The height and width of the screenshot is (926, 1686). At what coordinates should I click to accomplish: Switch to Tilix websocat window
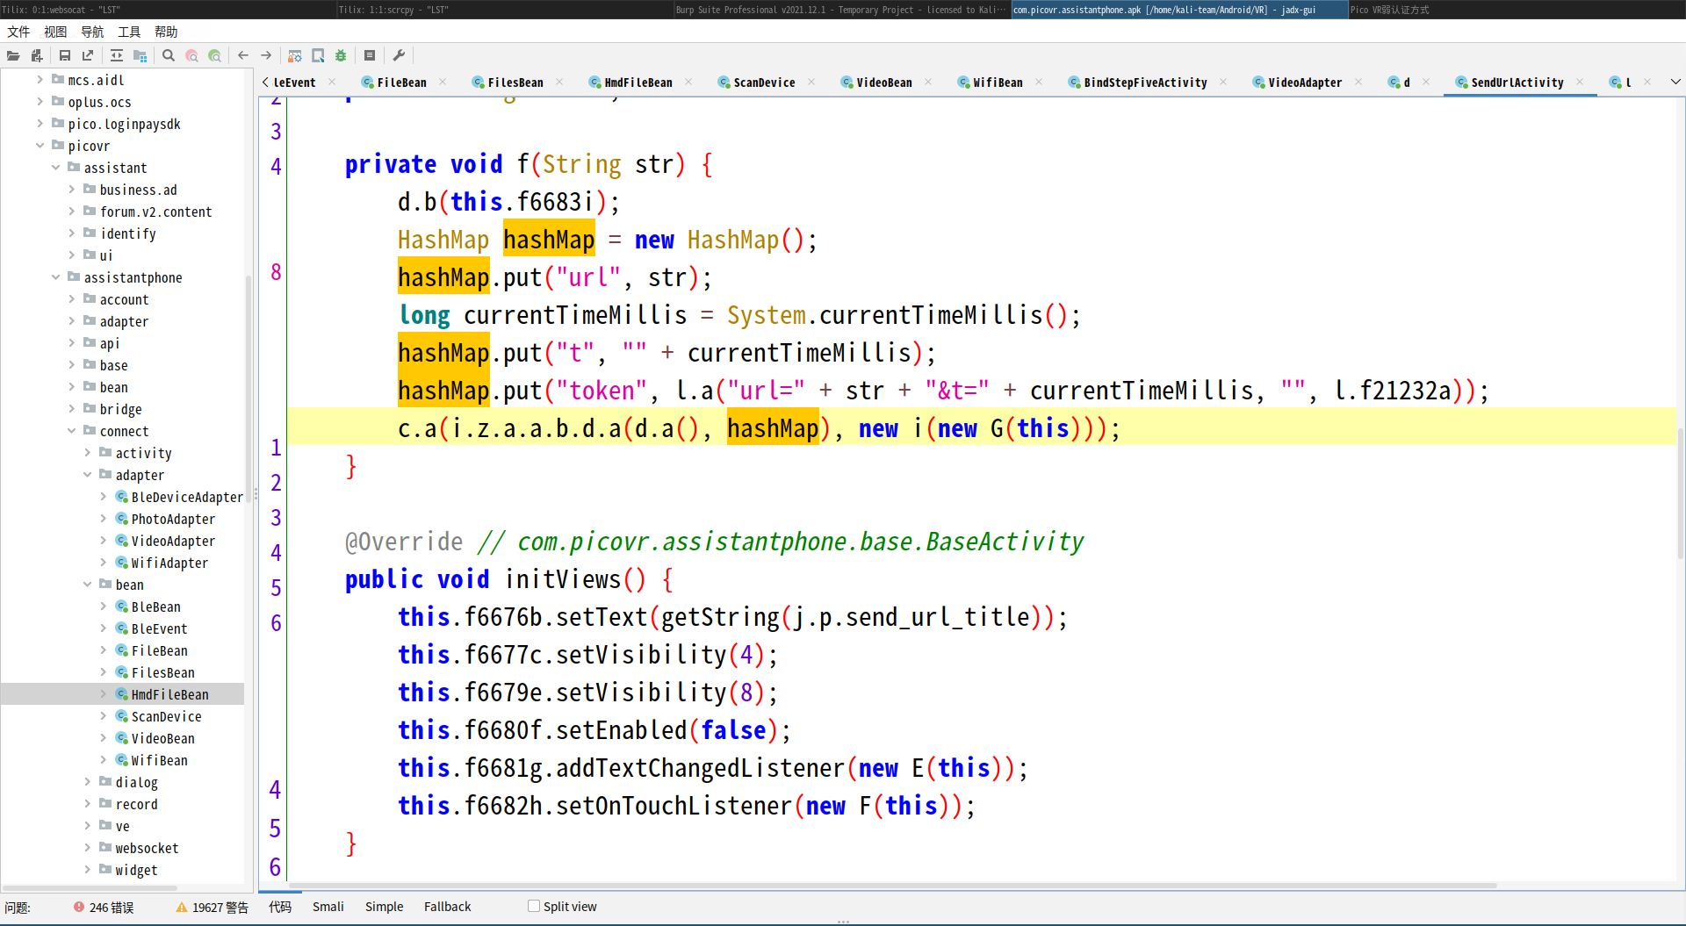168,10
